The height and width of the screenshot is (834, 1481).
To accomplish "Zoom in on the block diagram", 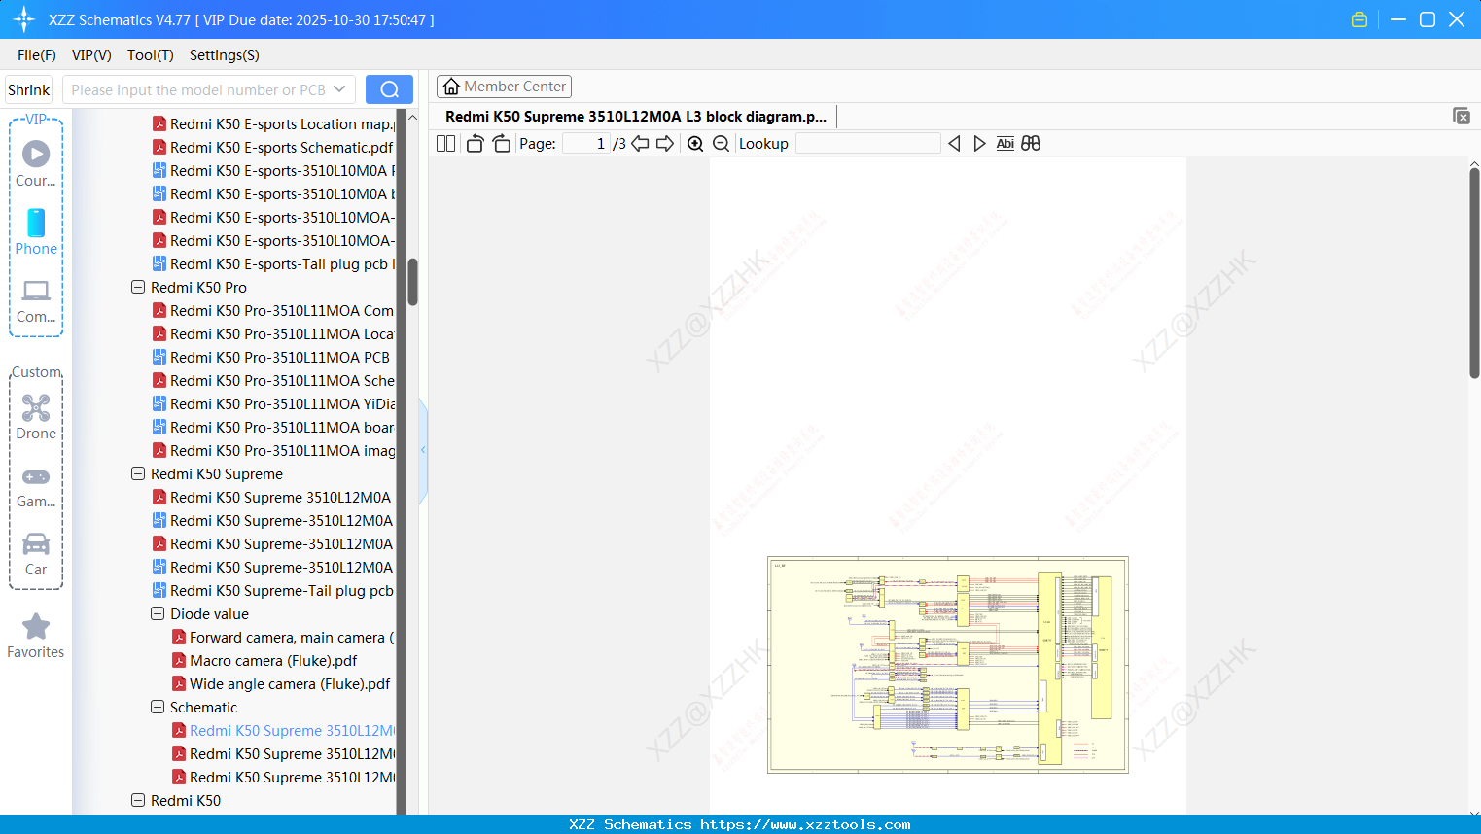I will point(695,143).
